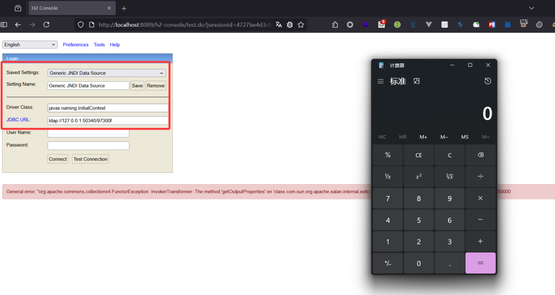Click calculator CE key
555x295 pixels.
click(x=419, y=155)
